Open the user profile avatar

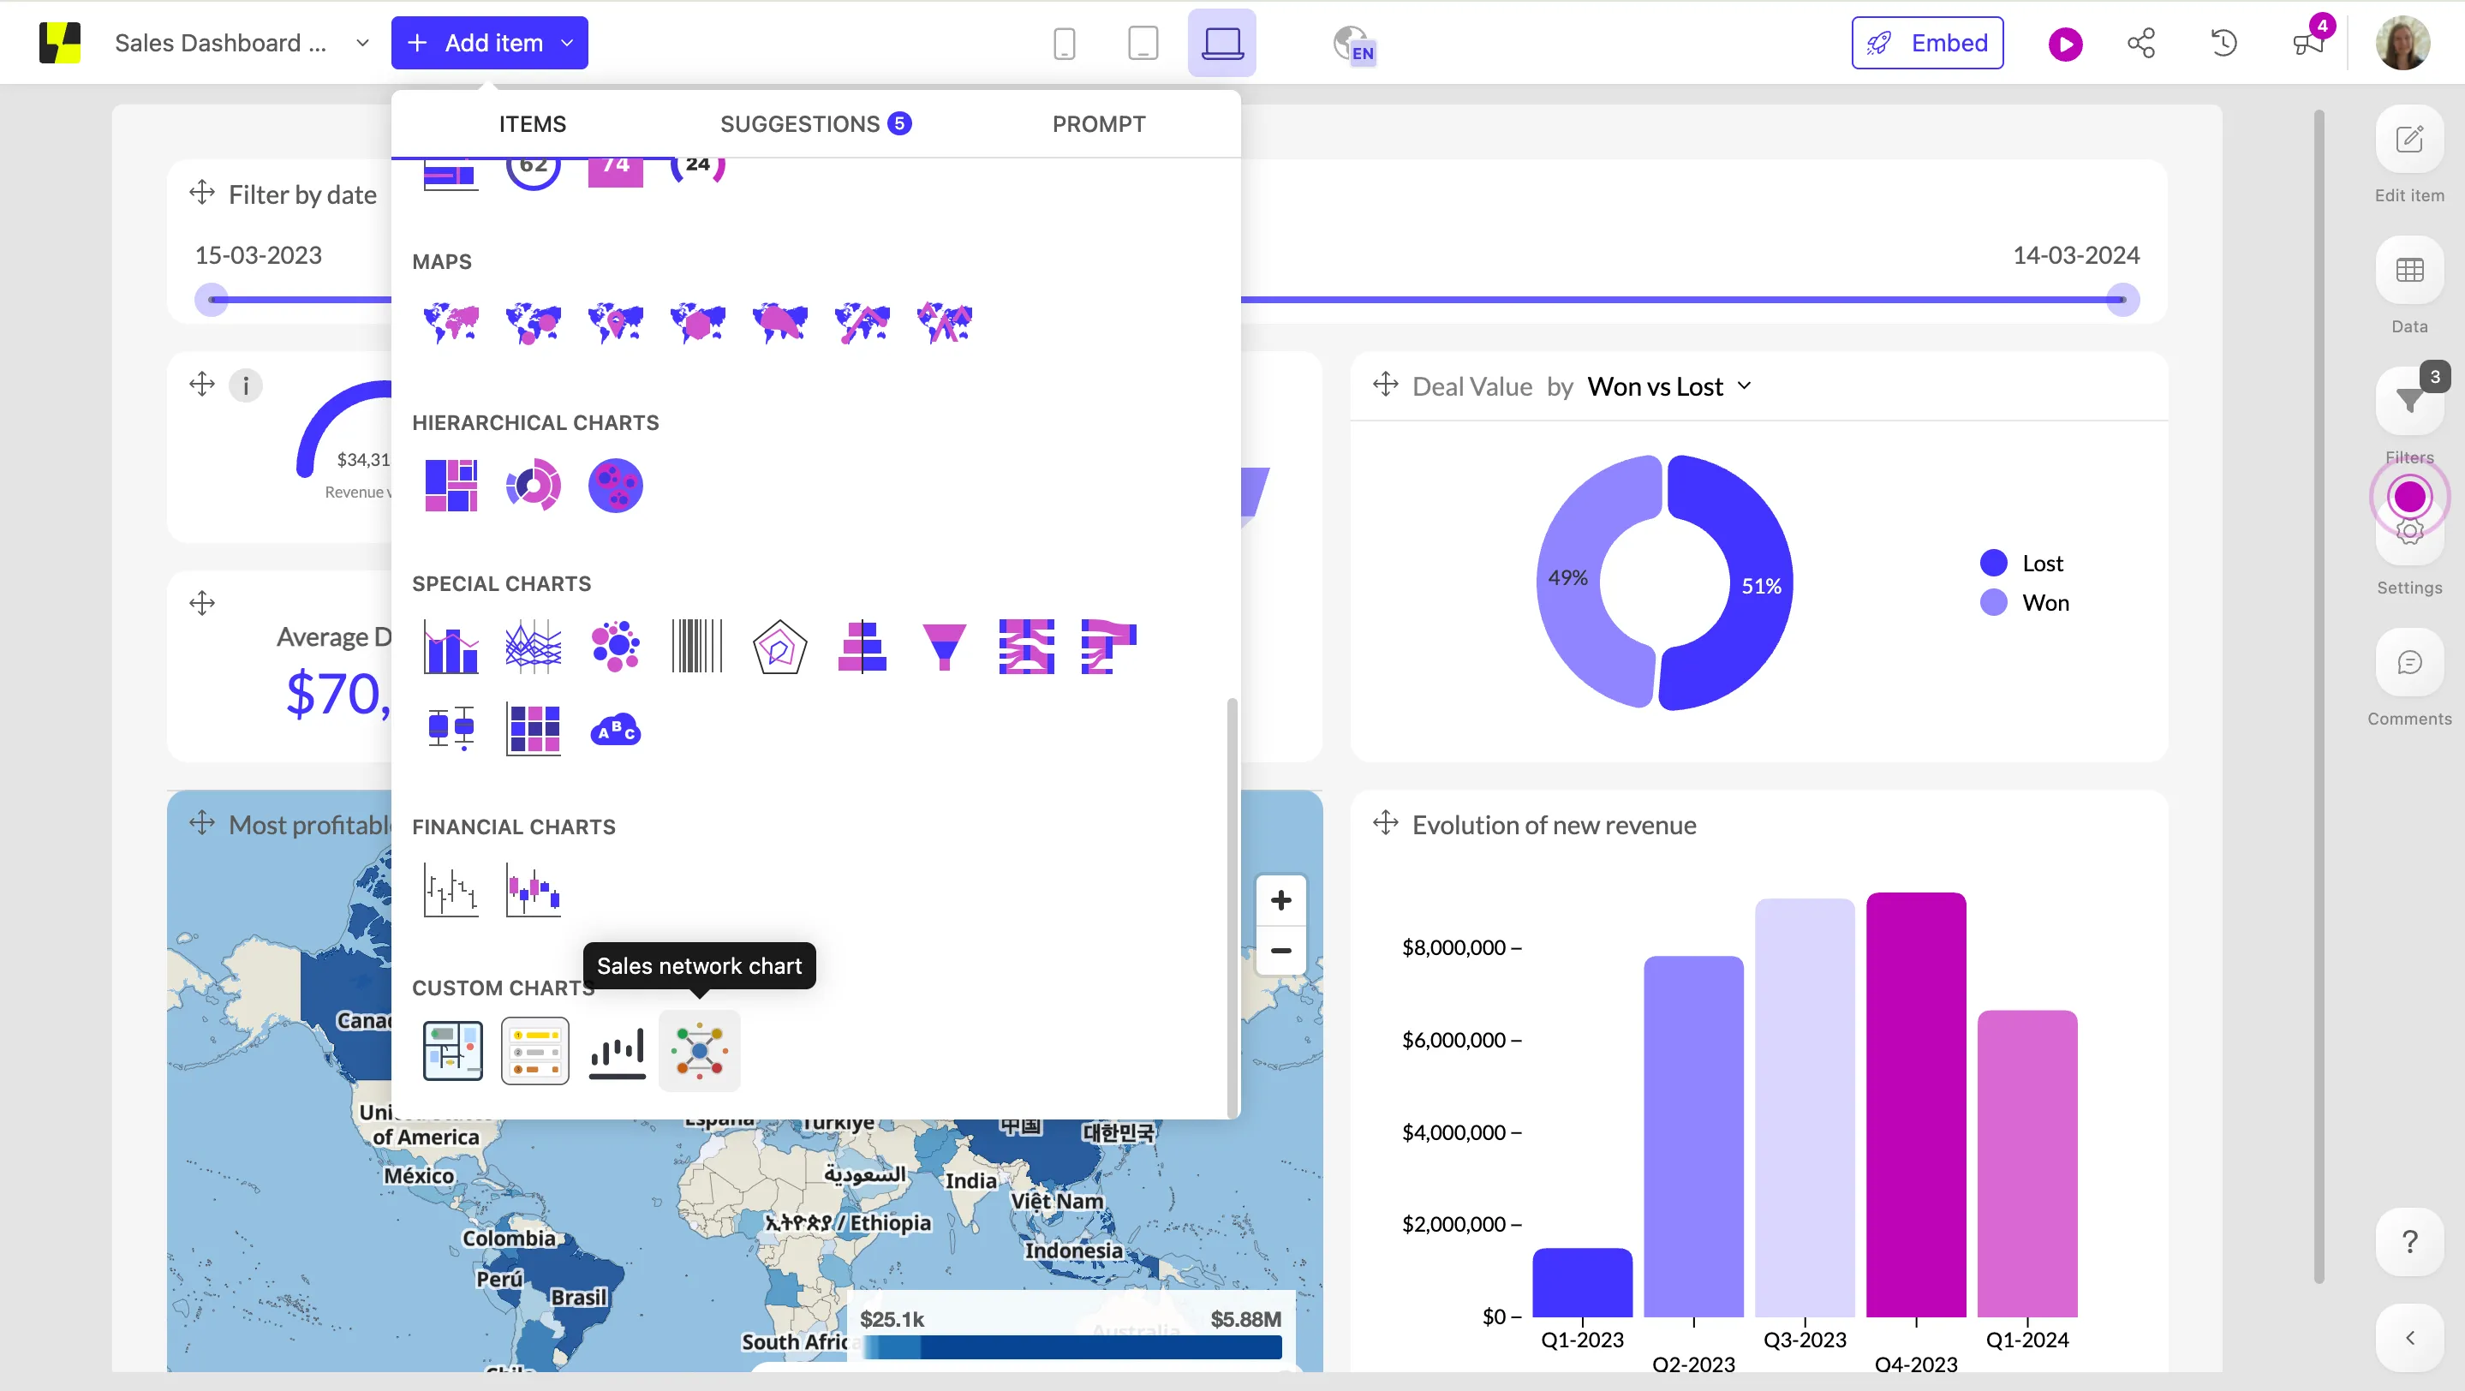point(2402,43)
